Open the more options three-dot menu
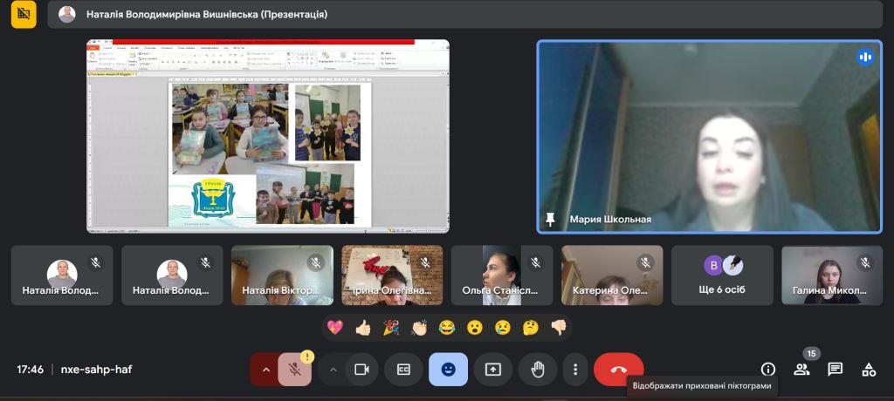 [574, 370]
